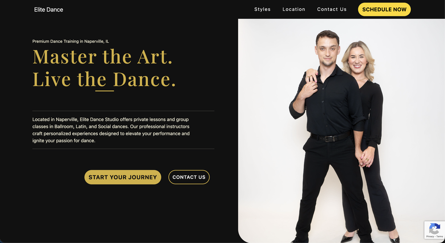Click the blonde woman's face in the photo

(x=357, y=61)
